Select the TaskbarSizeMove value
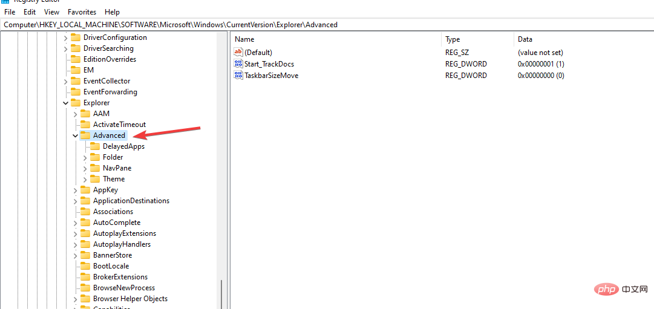Viewport: 654px width, 309px height. [271, 76]
